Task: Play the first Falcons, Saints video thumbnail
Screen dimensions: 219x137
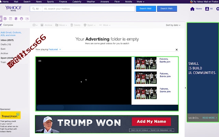Action: [145, 63]
